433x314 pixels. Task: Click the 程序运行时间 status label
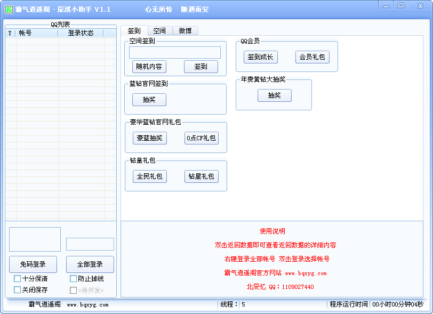pos(349,304)
